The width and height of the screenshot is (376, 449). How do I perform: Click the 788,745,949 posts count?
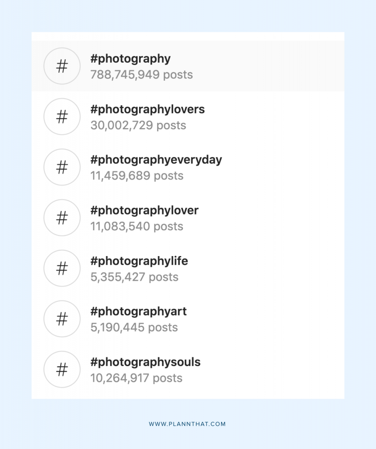point(142,75)
